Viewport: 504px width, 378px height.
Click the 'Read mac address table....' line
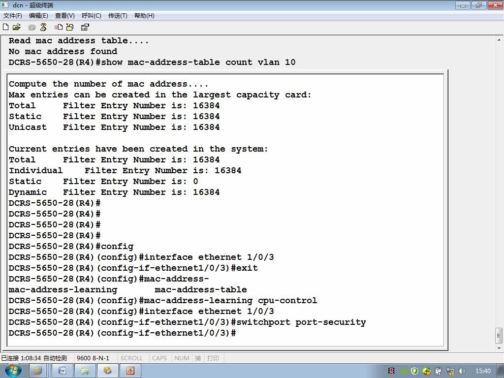(x=79, y=40)
